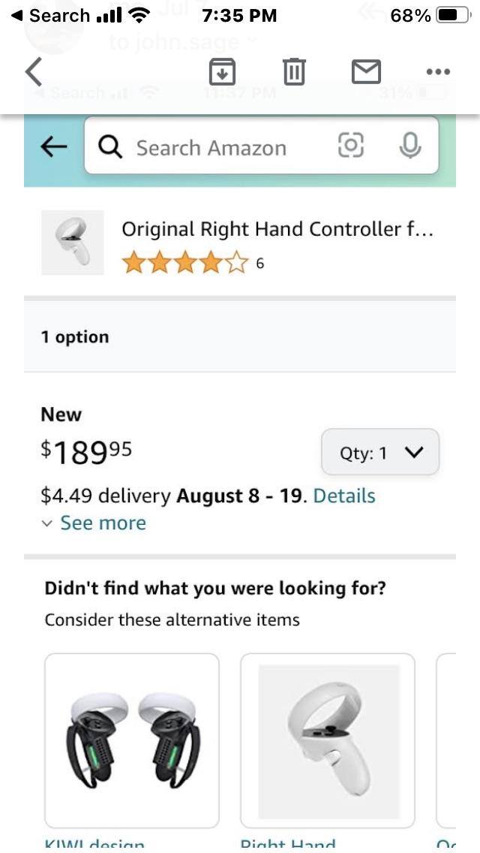View the KIWI design alternative product
The image size is (480, 853).
click(131, 740)
